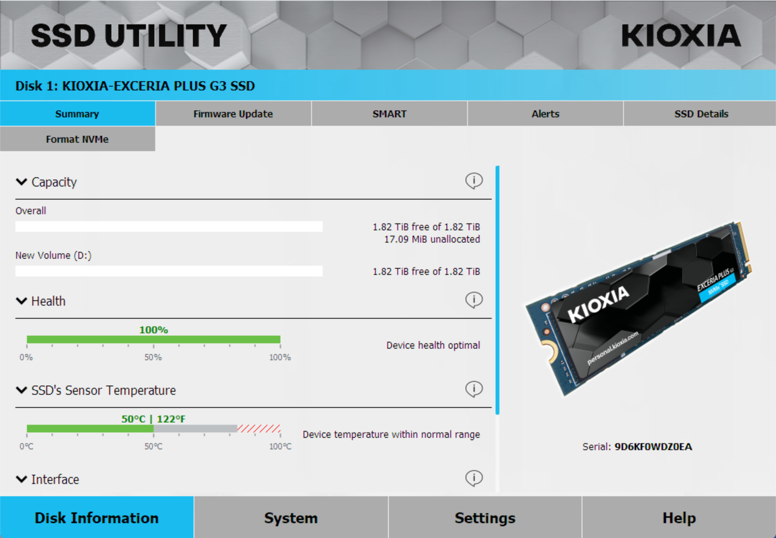Collapse the Health section chevron
Screen dimensions: 776x538
(x=22, y=301)
